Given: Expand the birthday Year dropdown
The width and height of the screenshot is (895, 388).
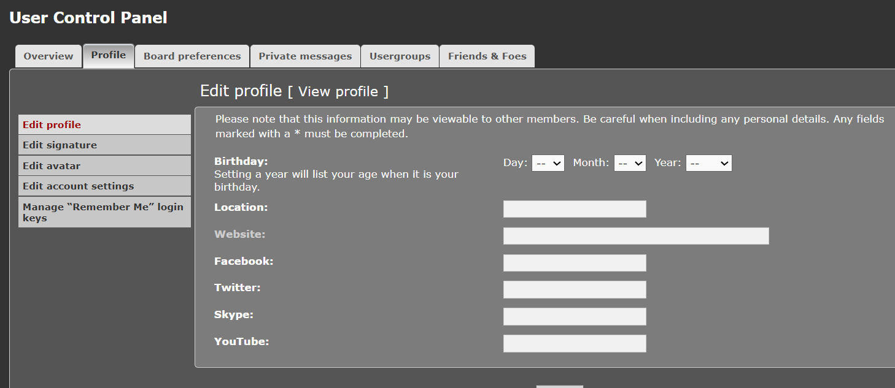Looking at the screenshot, I should pos(708,163).
